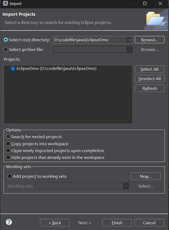The image size is (169, 230).
Task: Refresh the projects list
Action: click(x=150, y=88)
